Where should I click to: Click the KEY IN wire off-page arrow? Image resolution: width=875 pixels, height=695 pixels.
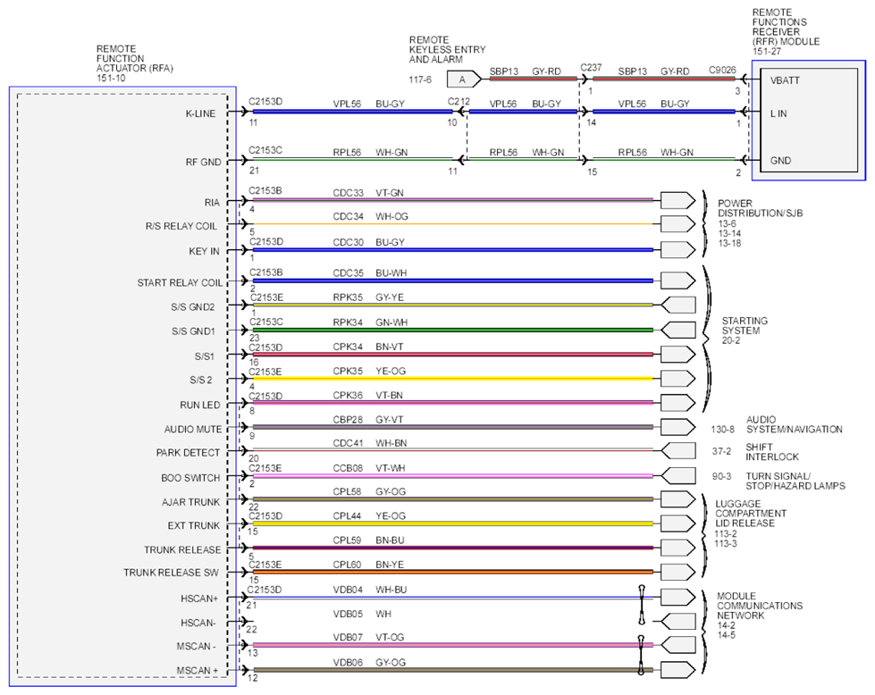[x=678, y=249]
